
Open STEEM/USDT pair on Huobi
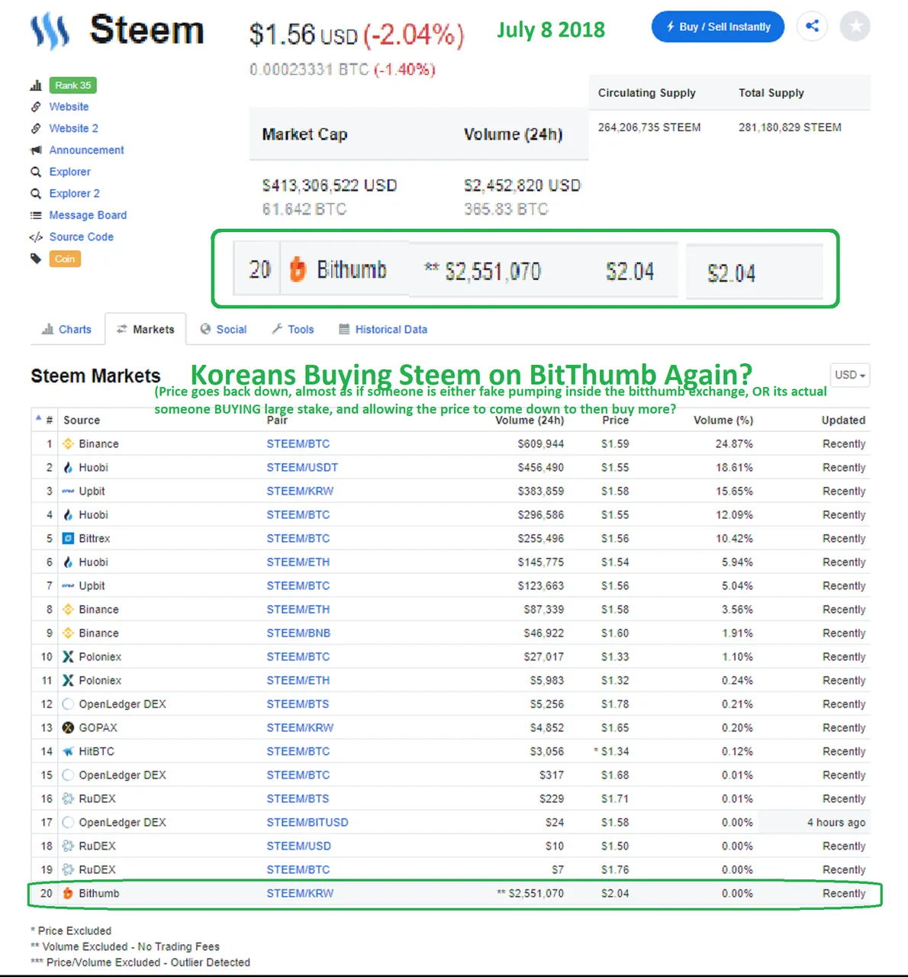pyautogui.click(x=302, y=467)
